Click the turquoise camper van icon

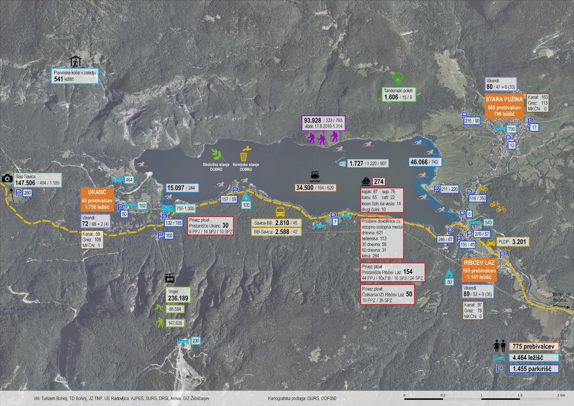pos(168,209)
